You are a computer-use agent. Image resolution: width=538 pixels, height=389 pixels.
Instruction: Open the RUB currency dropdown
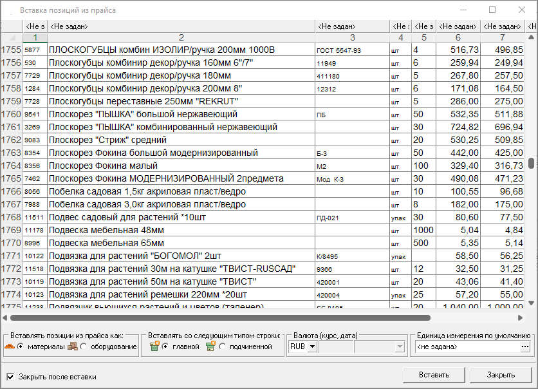click(x=312, y=347)
